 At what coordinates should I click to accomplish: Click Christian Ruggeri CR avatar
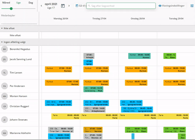coord(5,106)
